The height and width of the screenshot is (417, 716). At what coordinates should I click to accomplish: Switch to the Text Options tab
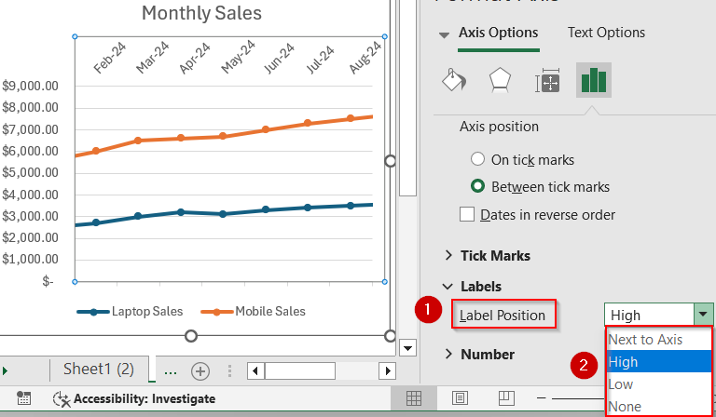(x=606, y=33)
